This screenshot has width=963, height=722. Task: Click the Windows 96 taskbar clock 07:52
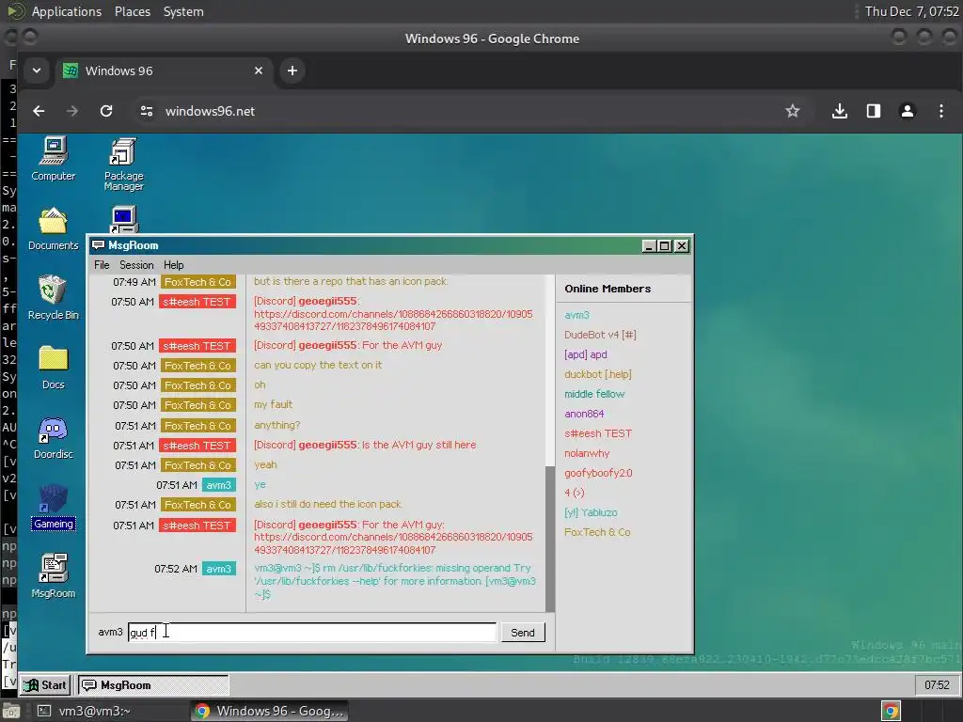[x=937, y=684]
